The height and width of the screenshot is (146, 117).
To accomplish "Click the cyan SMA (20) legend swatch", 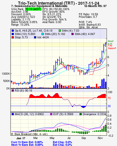I will coord(42,34).
